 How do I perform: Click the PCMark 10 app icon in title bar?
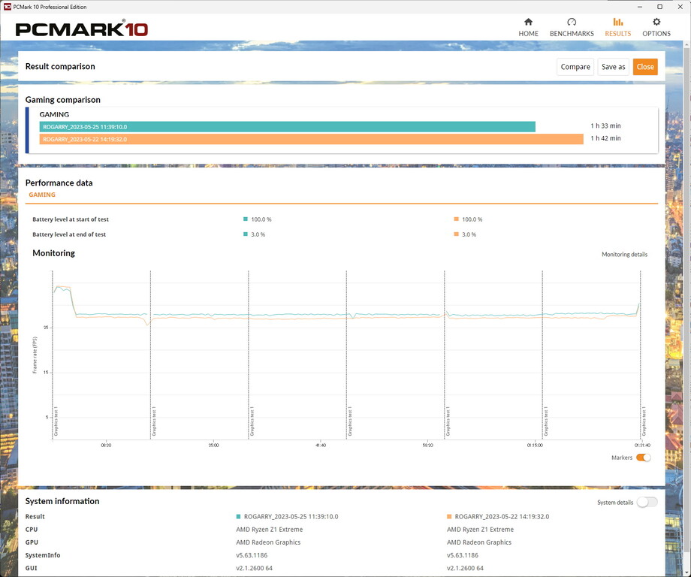point(7,7)
